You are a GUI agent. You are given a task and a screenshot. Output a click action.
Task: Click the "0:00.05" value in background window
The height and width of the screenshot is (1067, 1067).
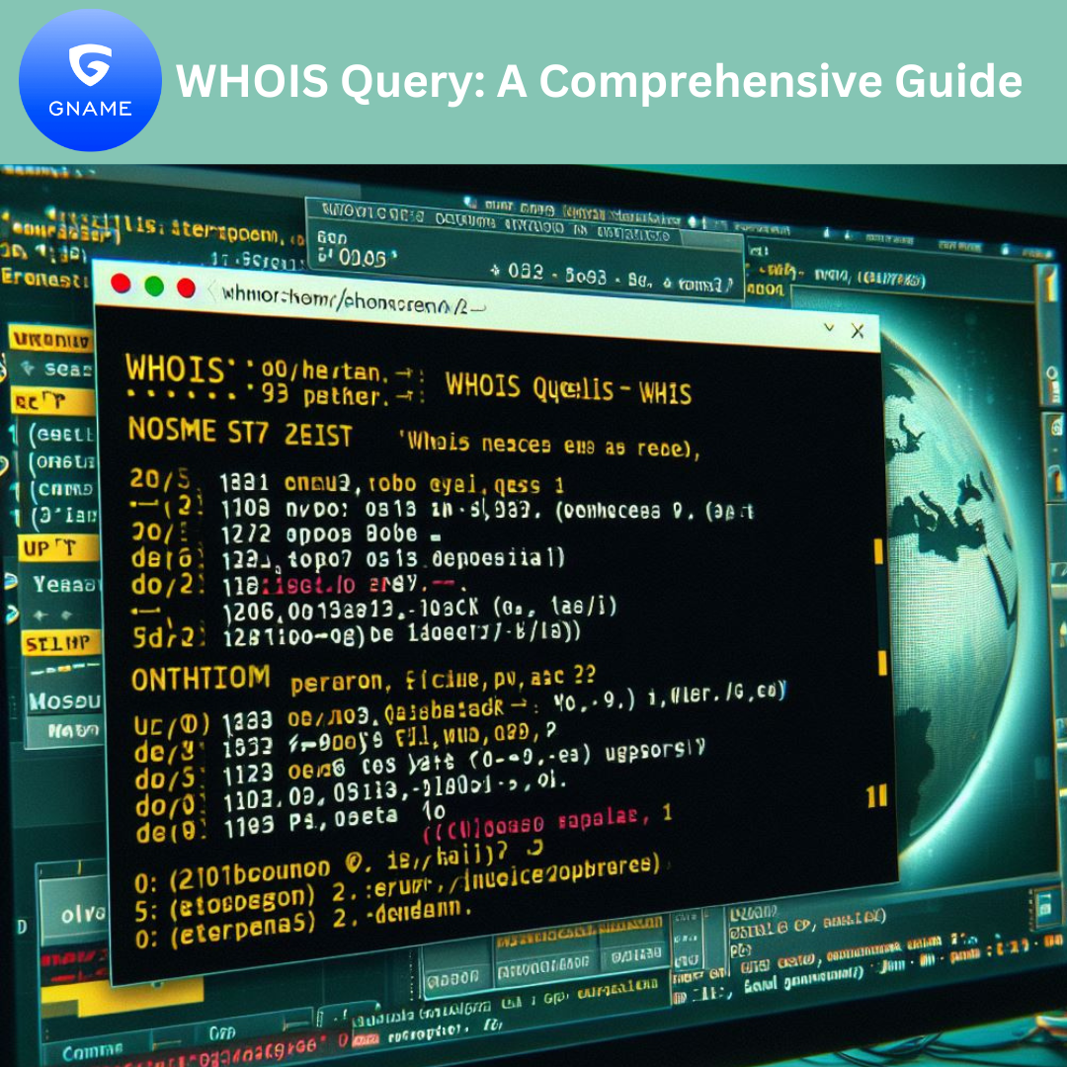pyautogui.click(x=358, y=259)
